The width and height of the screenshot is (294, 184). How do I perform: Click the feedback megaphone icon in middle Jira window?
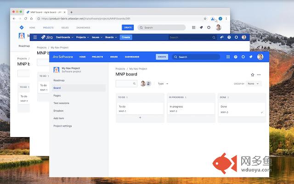click(x=222, y=37)
